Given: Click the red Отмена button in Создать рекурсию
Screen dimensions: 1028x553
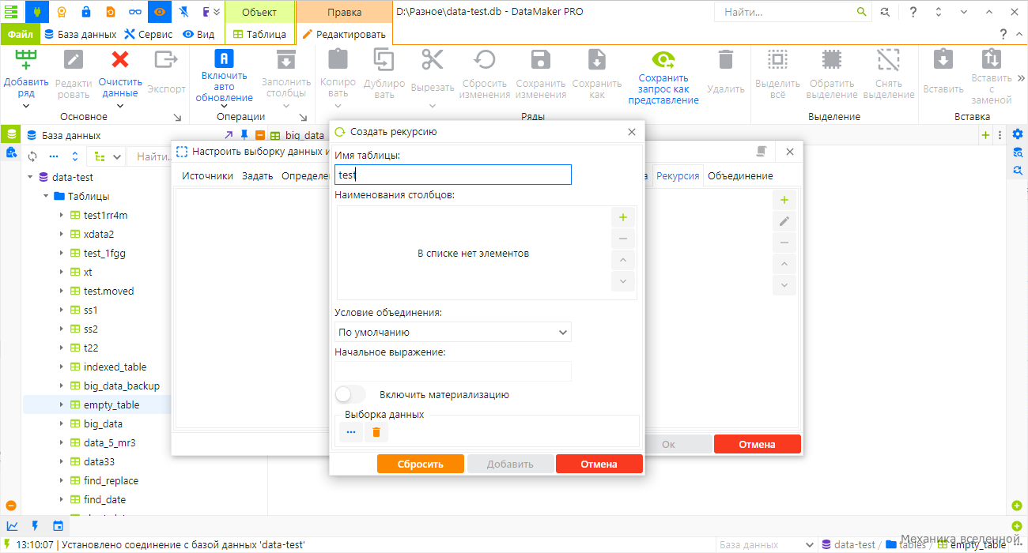Looking at the screenshot, I should pyautogui.click(x=599, y=464).
